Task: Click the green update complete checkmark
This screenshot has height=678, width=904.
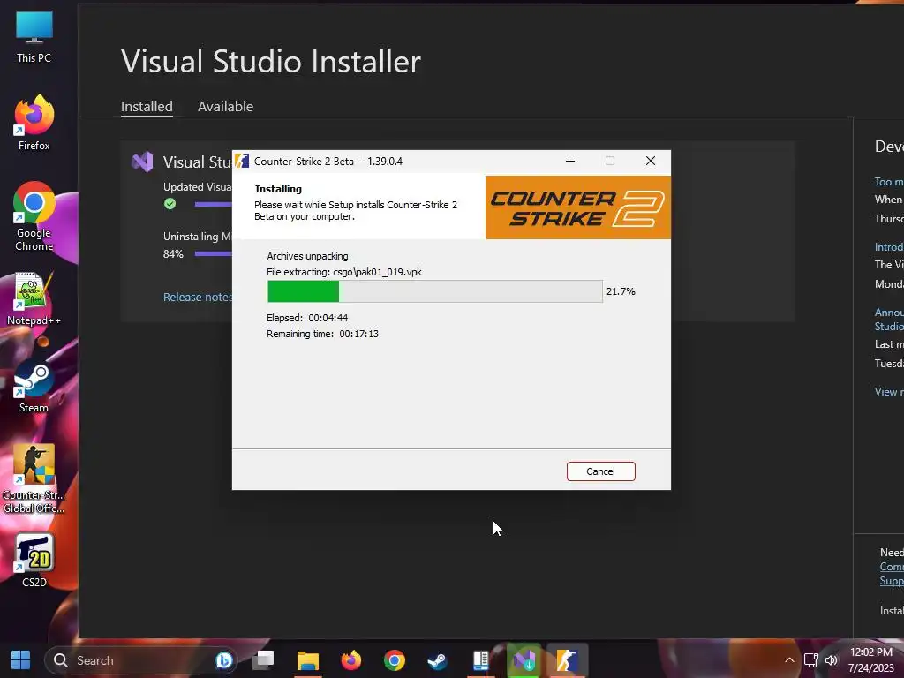Action: pos(169,204)
